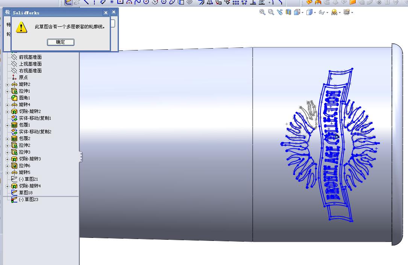Select 实体-移动/复制1 feature
Image resolution: width=408 pixels, height=265 pixels.
click(x=35, y=118)
